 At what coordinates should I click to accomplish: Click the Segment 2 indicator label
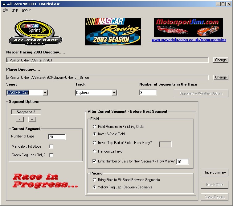(26, 112)
